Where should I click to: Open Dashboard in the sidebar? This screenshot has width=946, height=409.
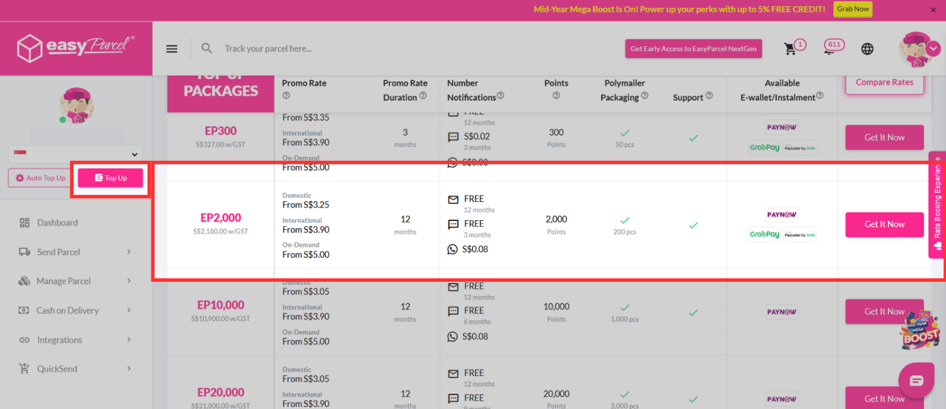pos(57,223)
